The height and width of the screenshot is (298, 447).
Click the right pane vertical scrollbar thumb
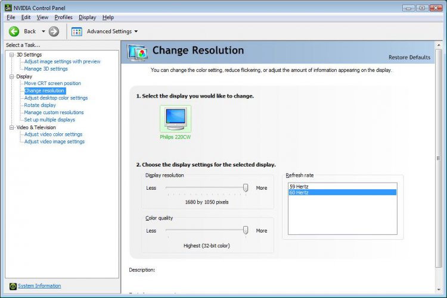(x=439, y=158)
